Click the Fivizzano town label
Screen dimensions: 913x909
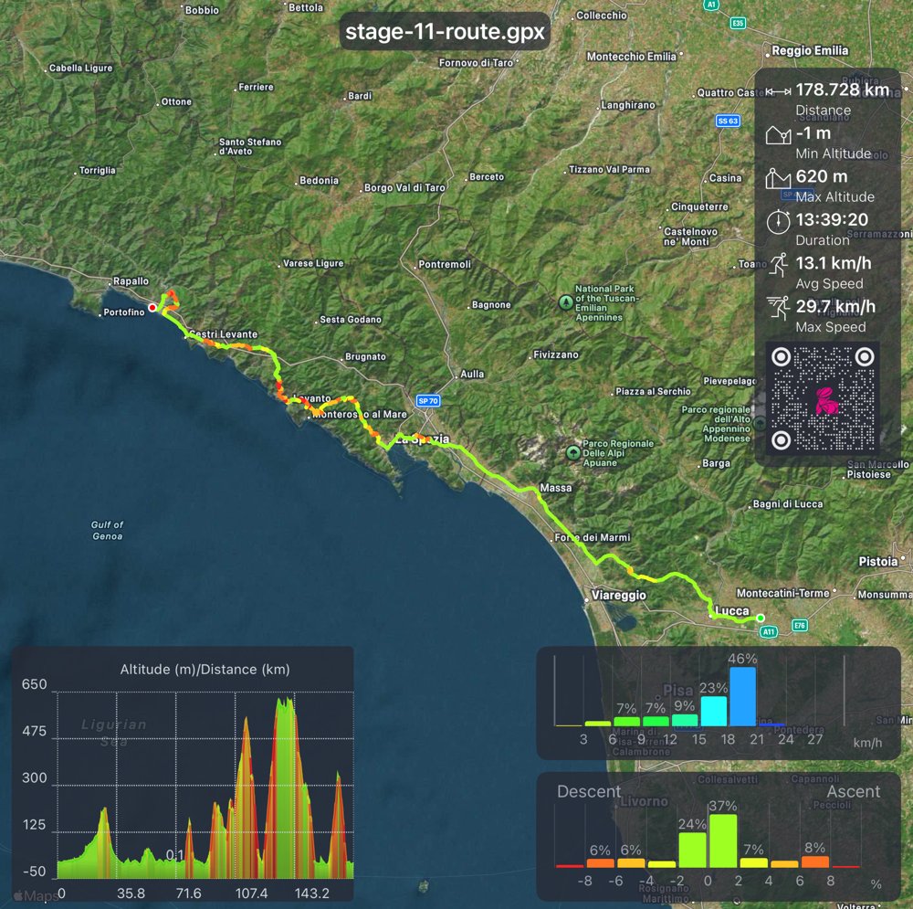click(x=555, y=354)
